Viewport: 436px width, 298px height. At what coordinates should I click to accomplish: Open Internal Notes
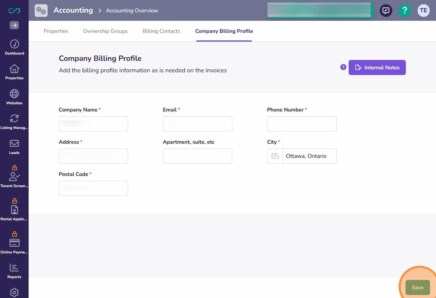pos(377,67)
